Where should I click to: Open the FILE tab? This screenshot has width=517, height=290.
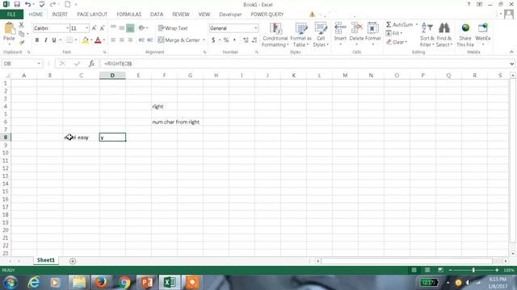tap(11, 14)
